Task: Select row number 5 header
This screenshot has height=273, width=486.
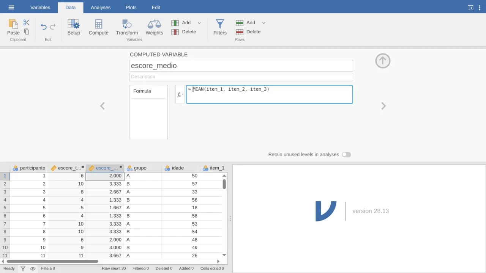Action: (x=5, y=208)
